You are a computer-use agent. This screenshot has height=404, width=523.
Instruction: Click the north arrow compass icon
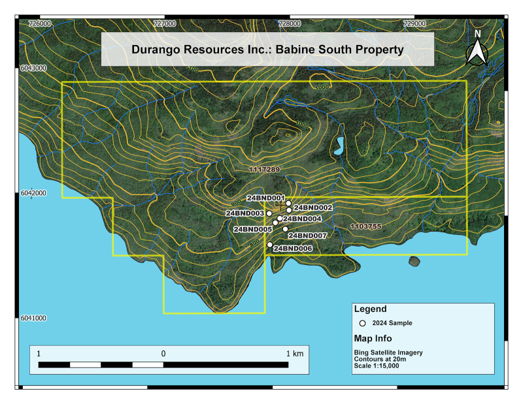477,49
